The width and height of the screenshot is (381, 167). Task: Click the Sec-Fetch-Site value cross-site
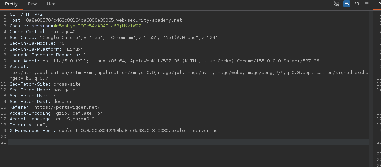pyautogui.click(x=67, y=84)
